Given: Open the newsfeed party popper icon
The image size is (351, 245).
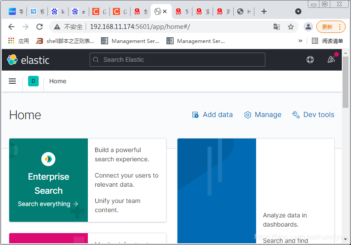Looking at the screenshot, I should (x=331, y=60).
